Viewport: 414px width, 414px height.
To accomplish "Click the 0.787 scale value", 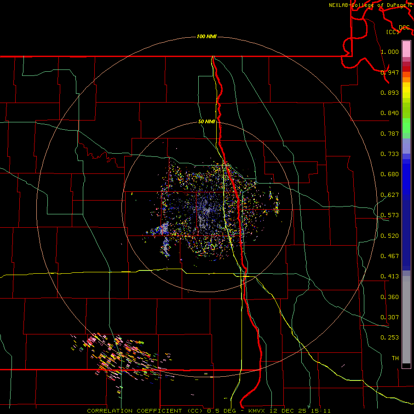I will point(390,133).
